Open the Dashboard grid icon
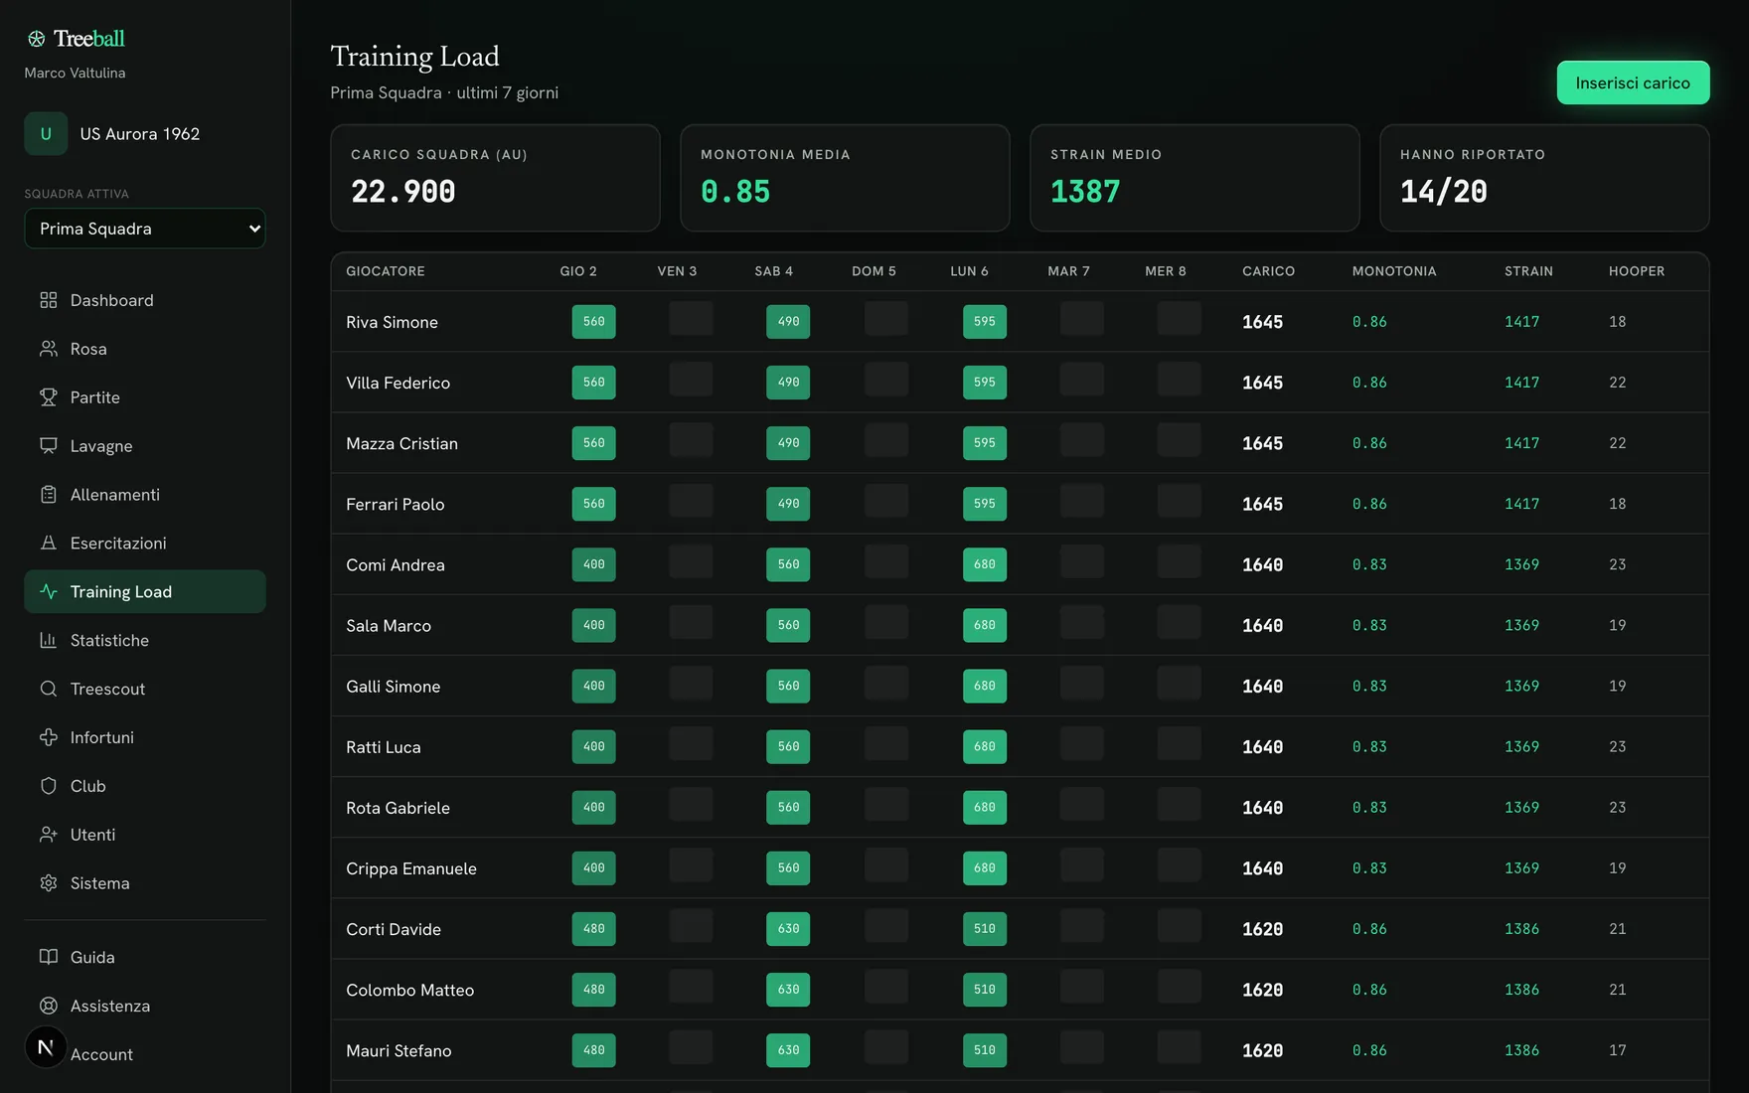1749x1093 pixels. click(48, 300)
